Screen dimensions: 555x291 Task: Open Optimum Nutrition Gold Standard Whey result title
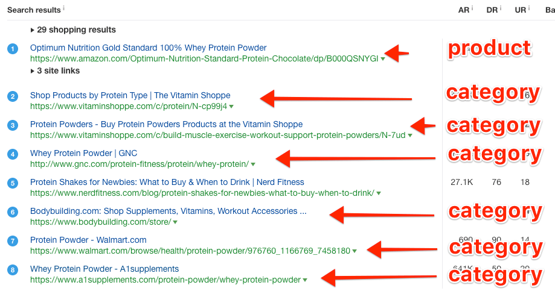(149, 48)
